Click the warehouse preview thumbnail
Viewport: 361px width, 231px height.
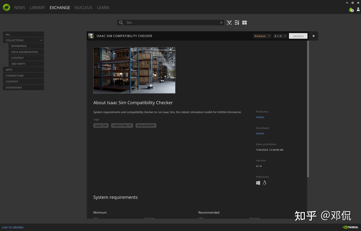tap(134, 70)
